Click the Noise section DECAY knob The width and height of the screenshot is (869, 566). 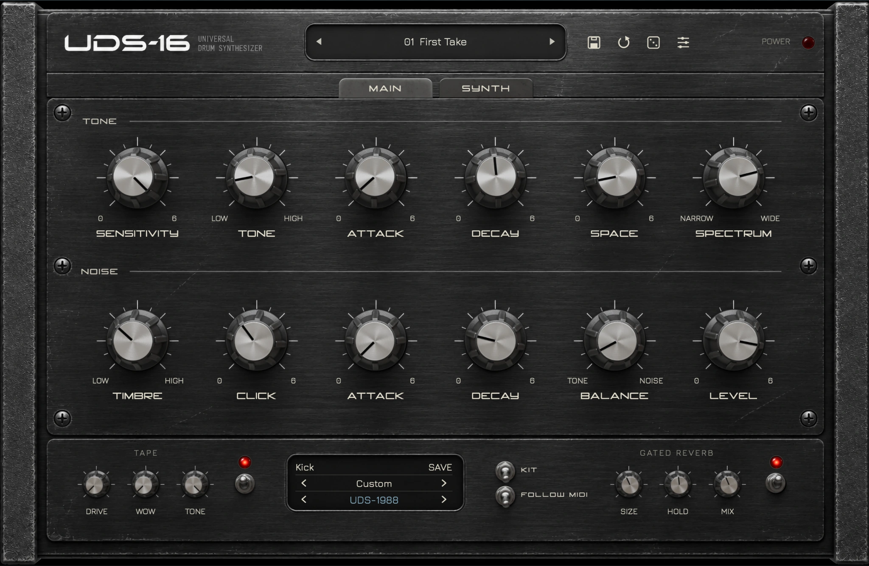(x=495, y=340)
